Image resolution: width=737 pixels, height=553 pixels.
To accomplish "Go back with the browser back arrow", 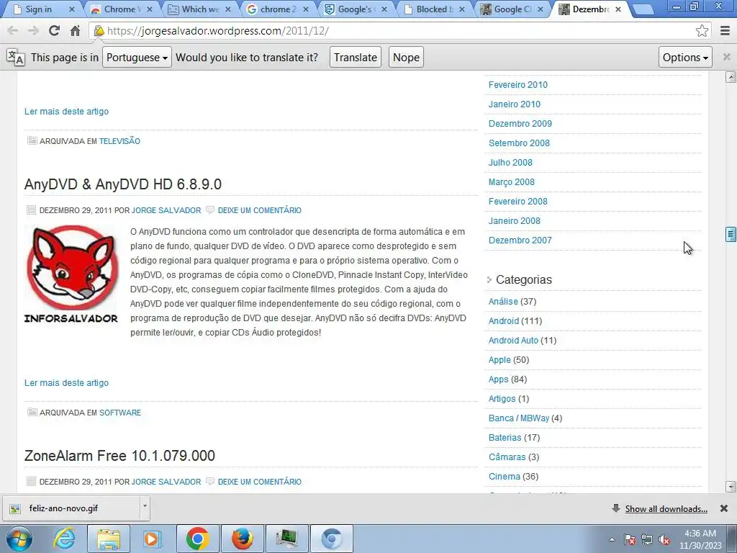I will [13, 31].
